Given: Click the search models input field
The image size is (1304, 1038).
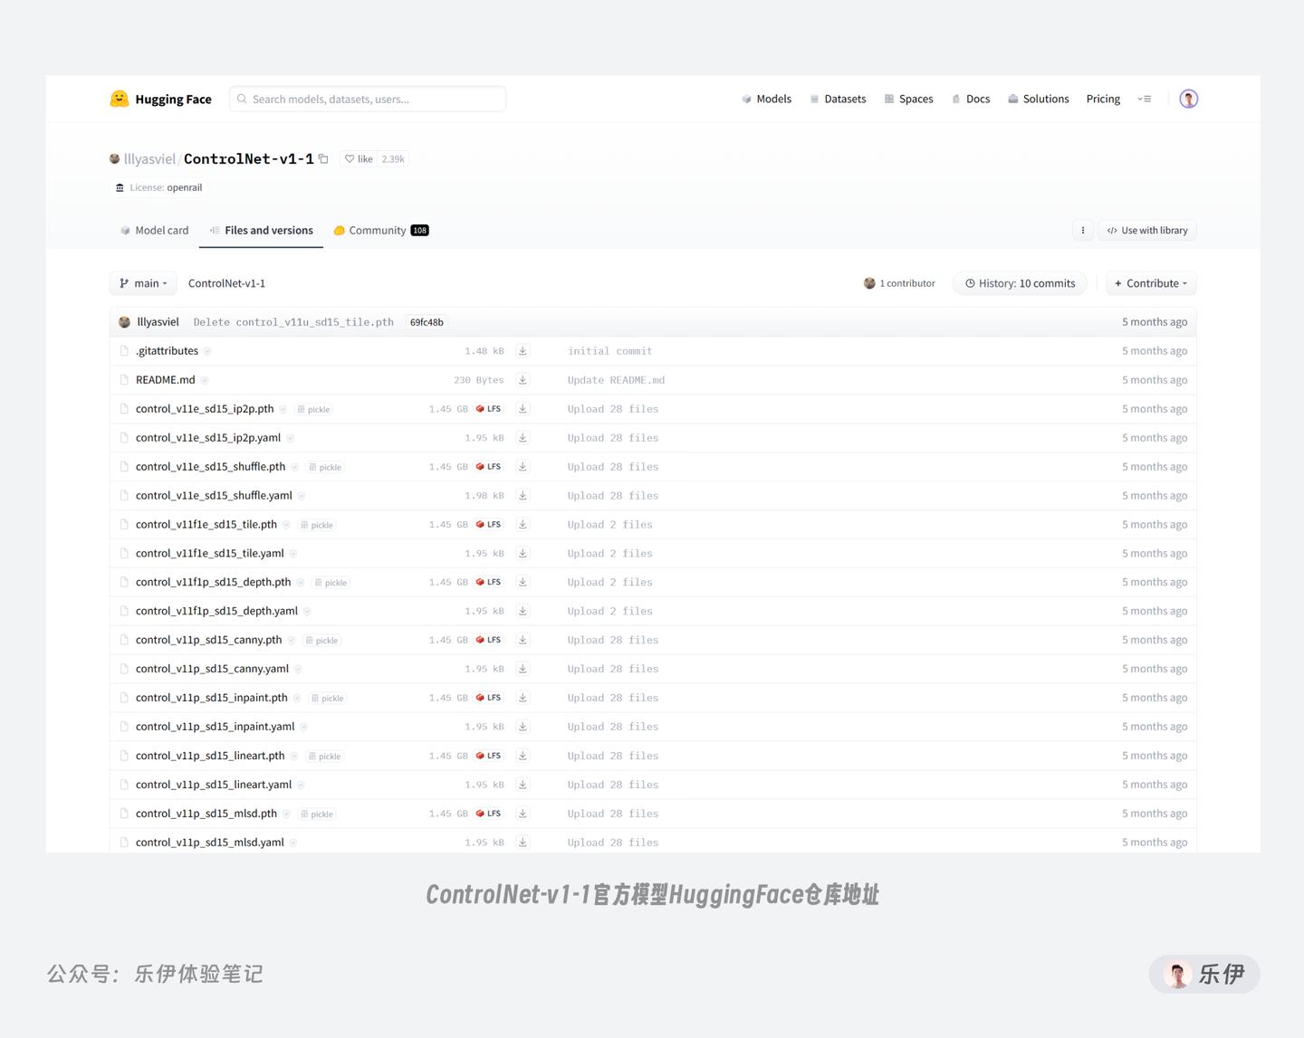Looking at the screenshot, I should click(367, 99).
